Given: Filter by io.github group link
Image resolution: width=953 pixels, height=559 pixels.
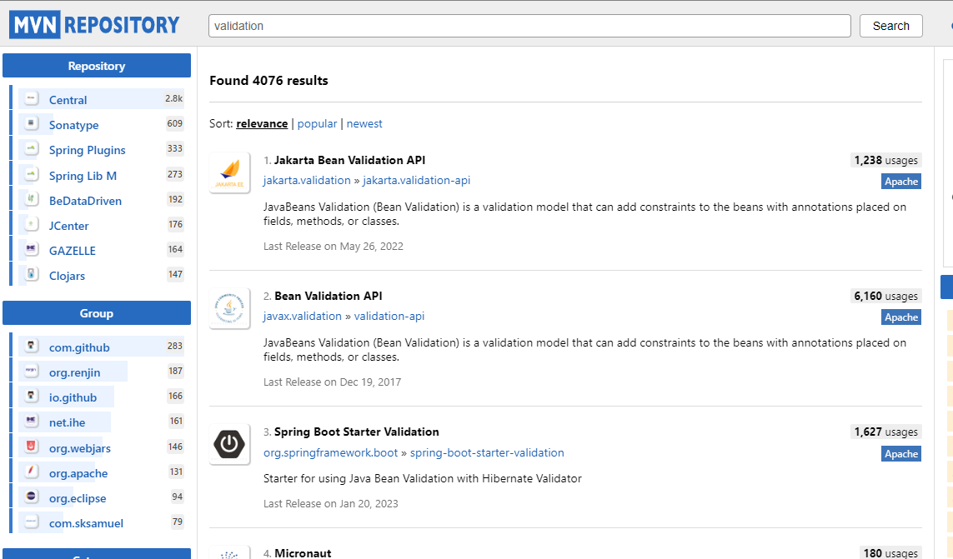Looking at the screenshot, I should [x=73, y=397].
